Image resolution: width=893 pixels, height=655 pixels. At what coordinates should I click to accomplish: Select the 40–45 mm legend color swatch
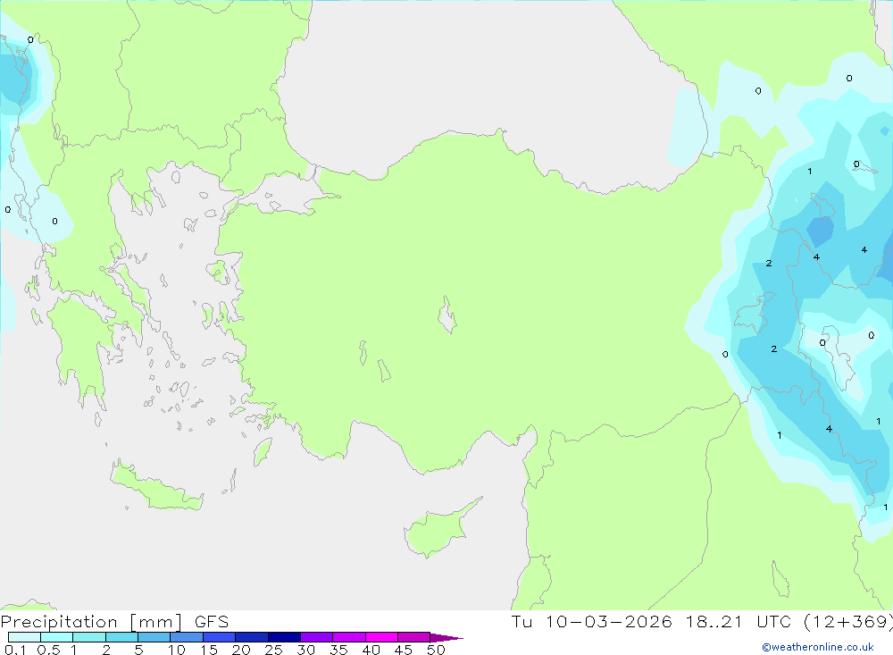pos(381,637)
